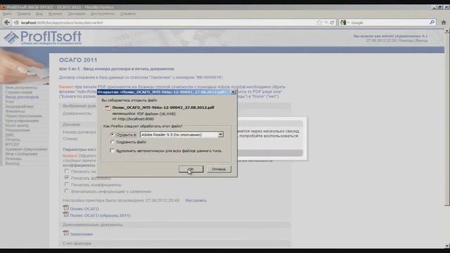This screenshot has height=253, width=450.
Task: Bookmark page with the star icon
Action: coord(319,22)
